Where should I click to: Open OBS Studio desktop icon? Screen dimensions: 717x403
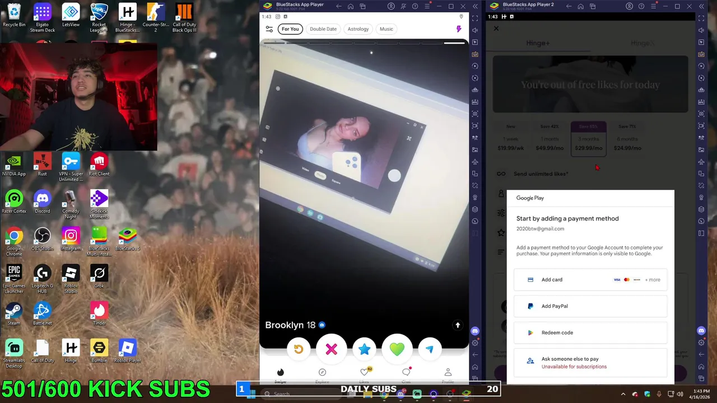43,239
